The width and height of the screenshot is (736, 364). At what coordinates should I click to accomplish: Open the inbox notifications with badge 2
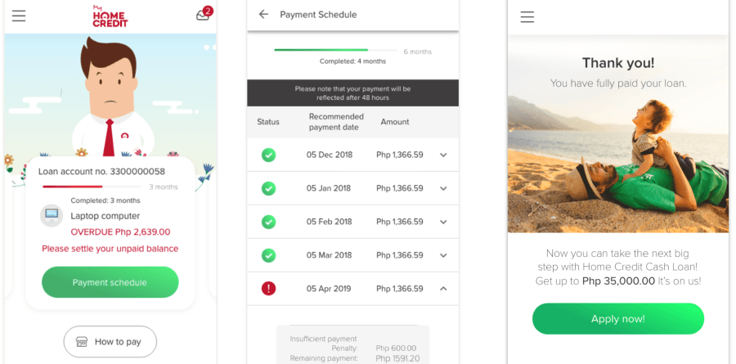[x=203, y=16]
